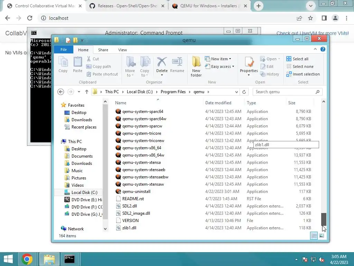Image resolution: width=354 pixels, height=266 pixels.
Task: Refresh the qemu folder view
Action: pyautogui.click(x=244, y=92)
